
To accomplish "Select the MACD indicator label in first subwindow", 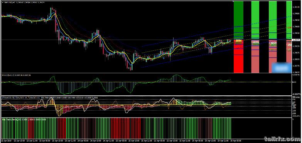I will [16, 75].
